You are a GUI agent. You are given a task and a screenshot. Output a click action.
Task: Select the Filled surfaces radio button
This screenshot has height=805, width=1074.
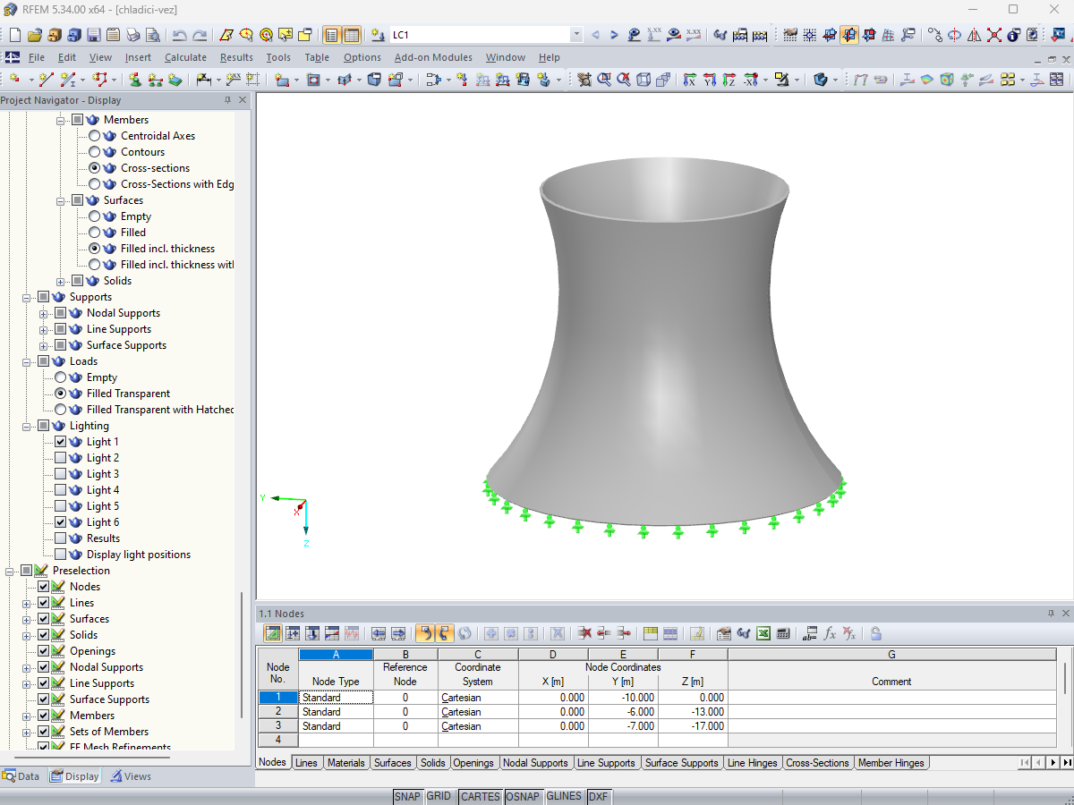95,233
